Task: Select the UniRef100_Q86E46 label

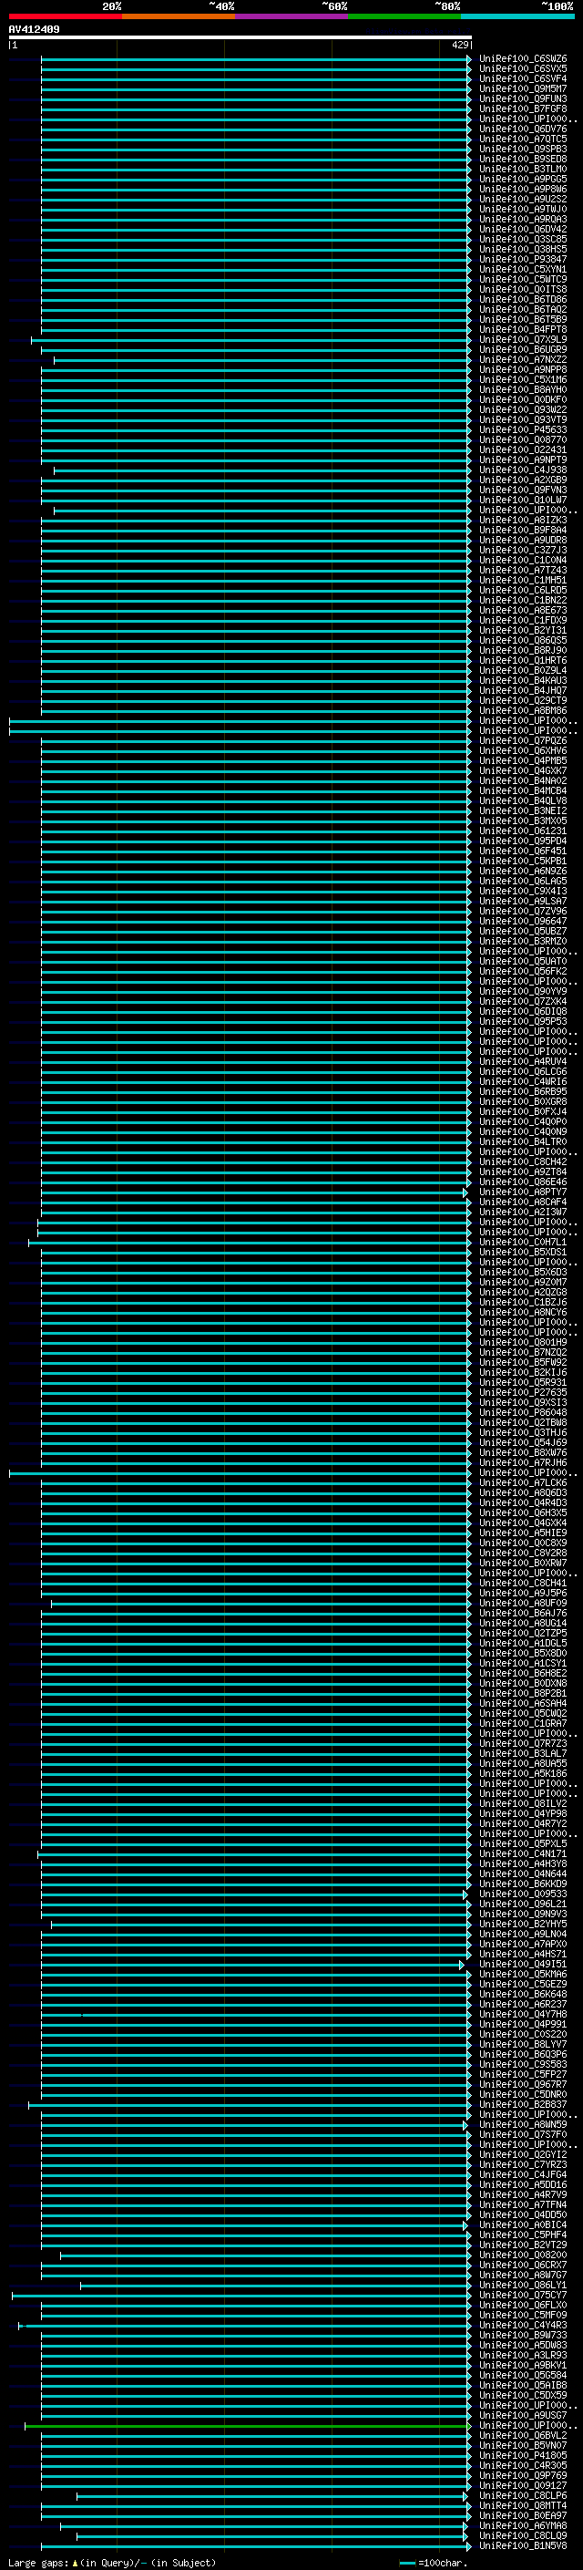Action: point(523,1182)
